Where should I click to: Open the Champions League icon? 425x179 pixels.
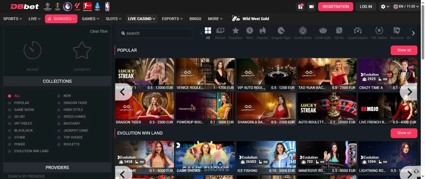point(48,6)
